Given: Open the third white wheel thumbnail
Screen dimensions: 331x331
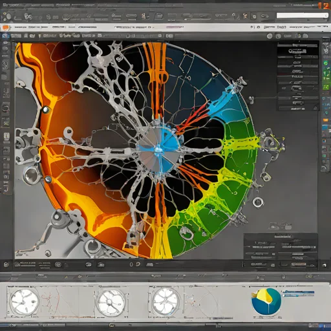Looking at the screenshot, I should click(165, 301).
